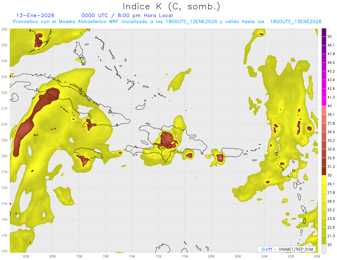Click the colorbar value "36.5"

pyautogui.click(x=331, y=132)
